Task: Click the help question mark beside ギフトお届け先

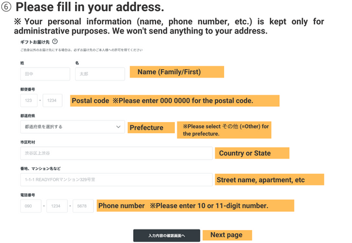Action: coord(55,42)
